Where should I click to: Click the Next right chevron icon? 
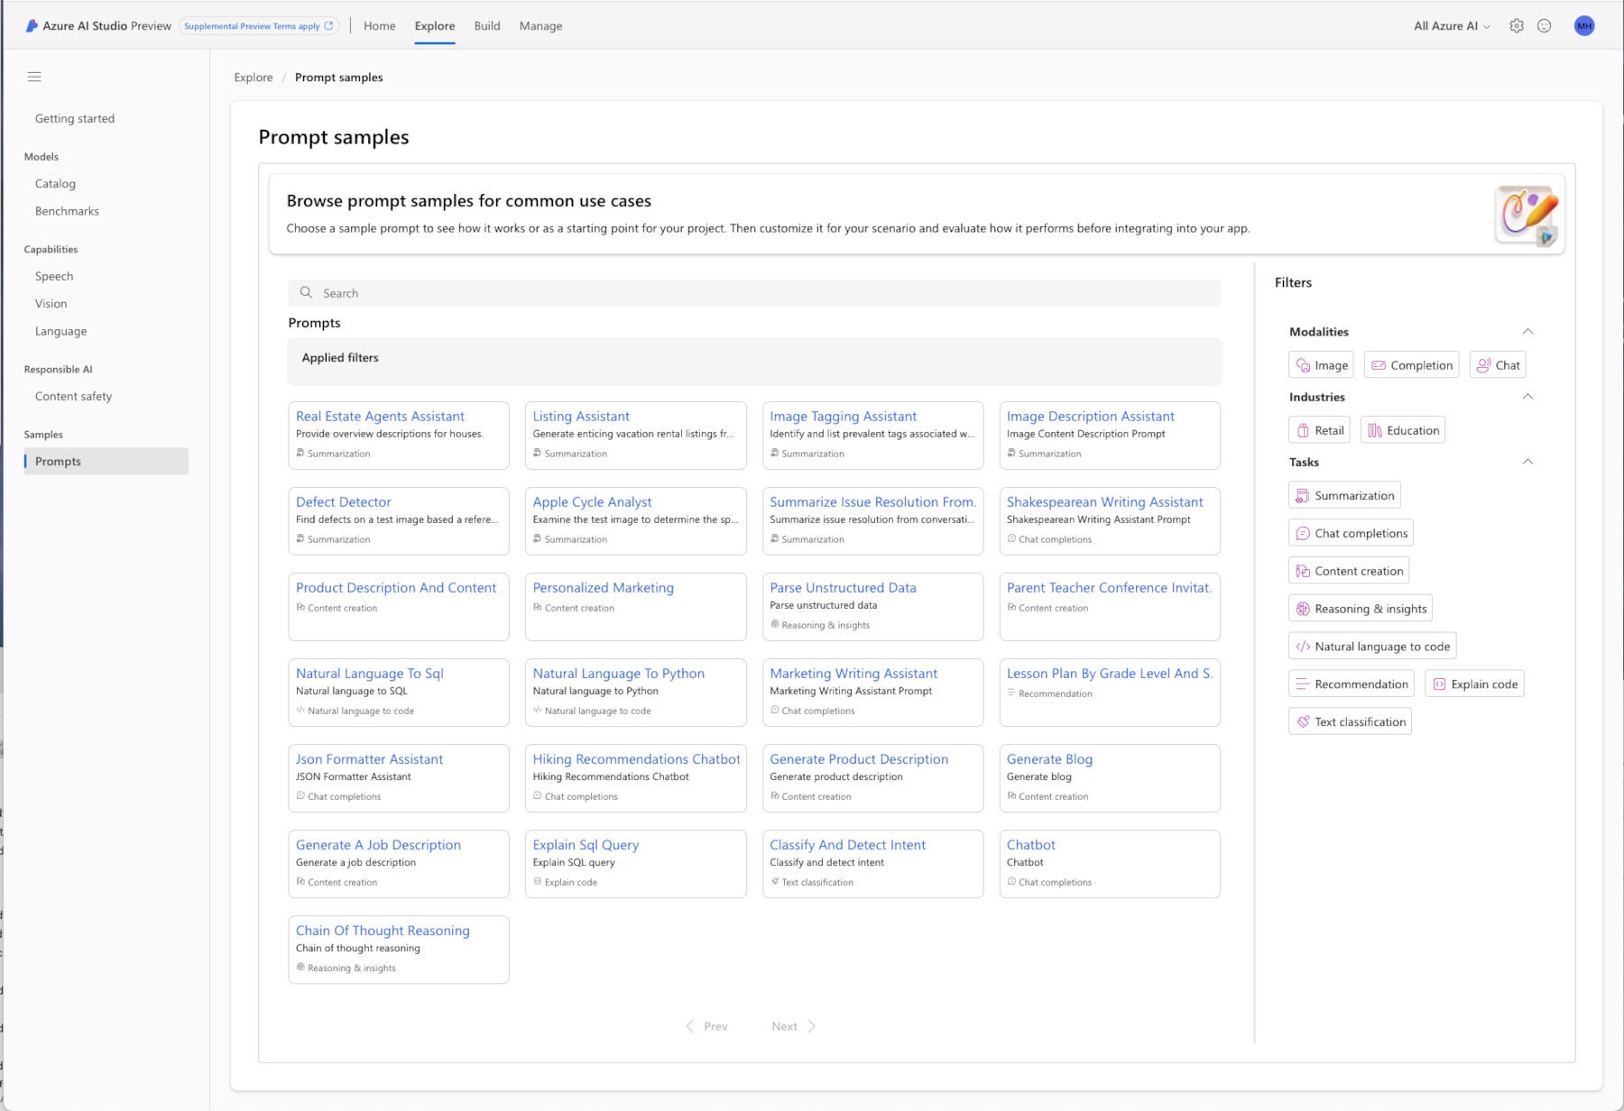coord(811,1026)
